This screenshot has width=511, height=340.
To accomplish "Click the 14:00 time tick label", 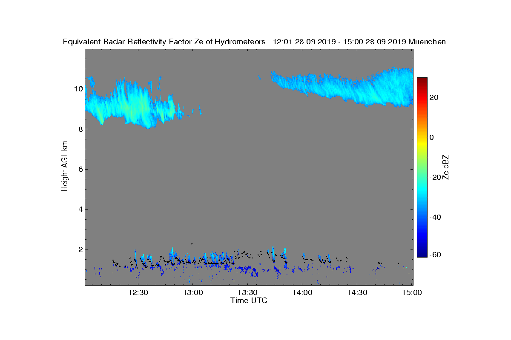I will click(x=302, y=293).
